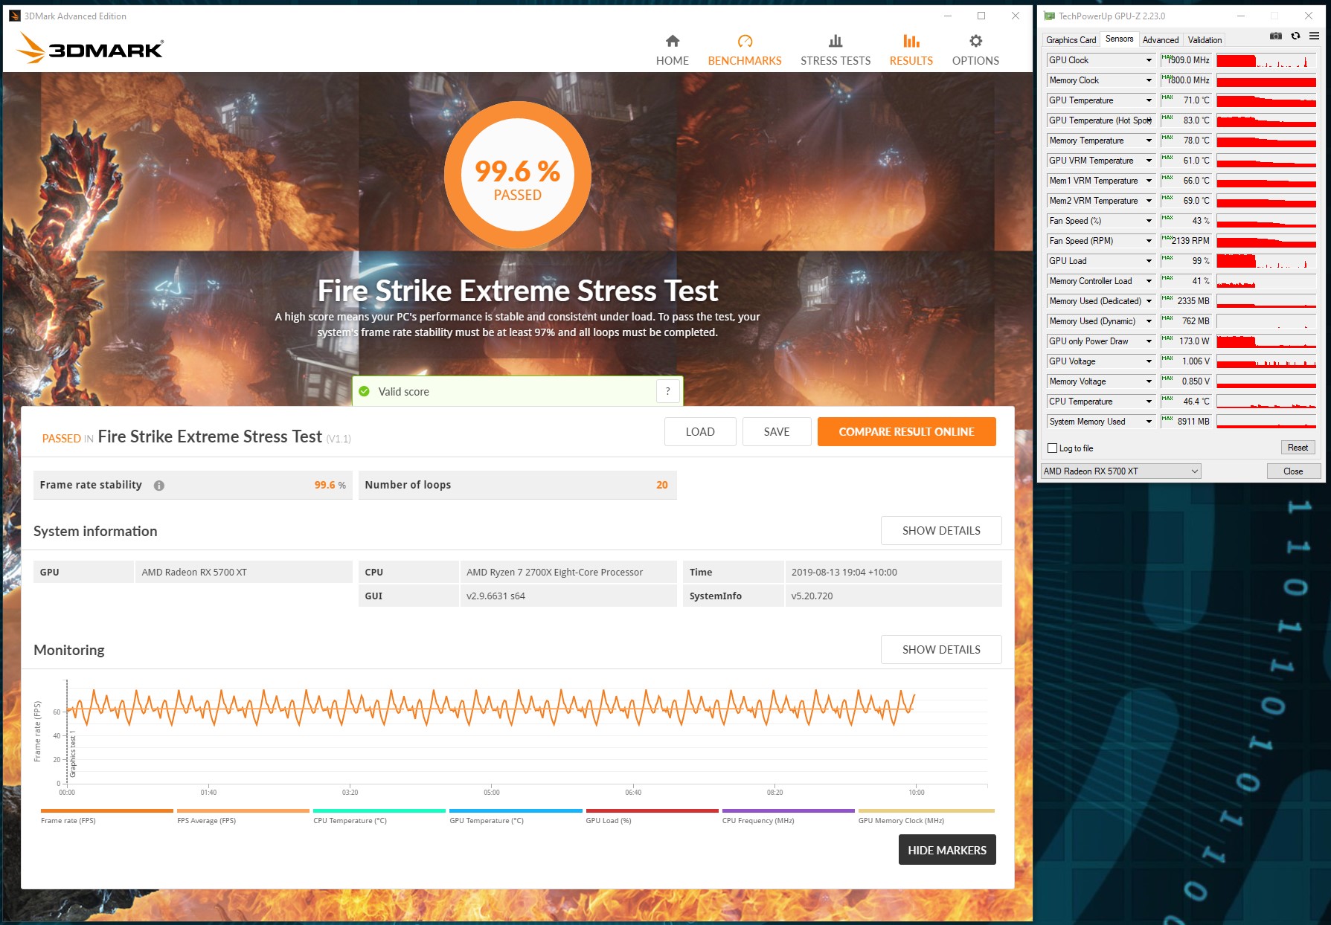The height and width of the screenshot is (925, 1331).
Task: Switch to the Graphics Card tab
Action: coord(1071,40)
